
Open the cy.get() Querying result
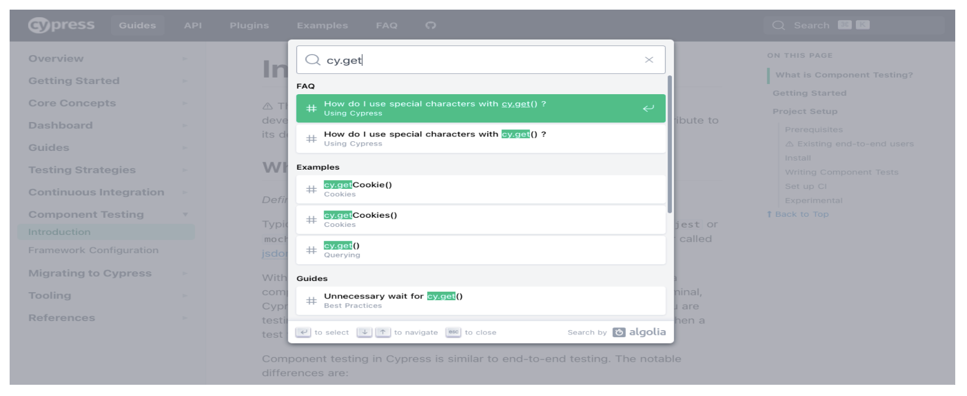(481, 250)
